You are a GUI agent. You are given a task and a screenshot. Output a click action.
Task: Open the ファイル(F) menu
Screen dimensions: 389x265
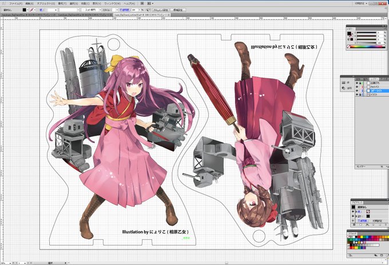pos(16,3)
